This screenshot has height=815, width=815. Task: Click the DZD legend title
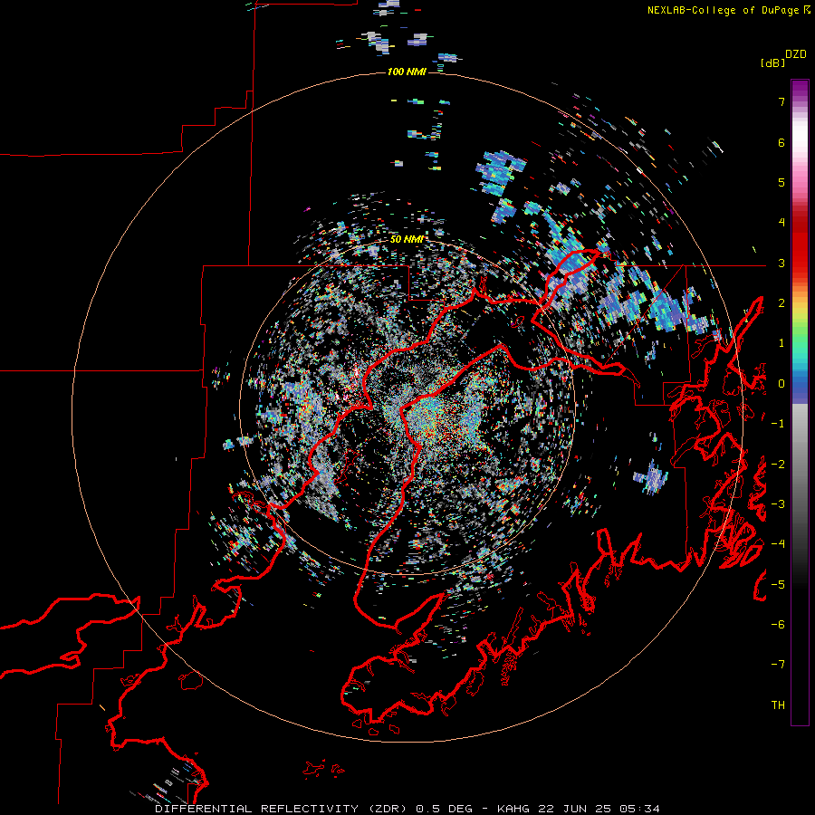tap(796, 54)
